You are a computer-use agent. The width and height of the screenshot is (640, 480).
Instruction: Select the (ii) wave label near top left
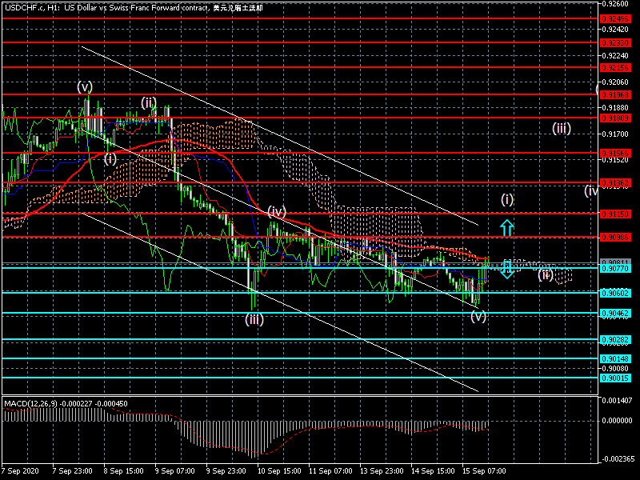(x=149, y=102)
